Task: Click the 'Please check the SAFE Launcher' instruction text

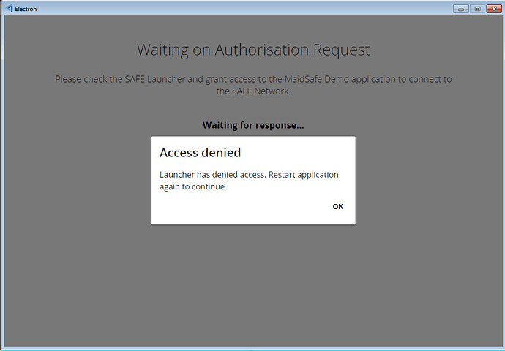Action: (253, 85)
